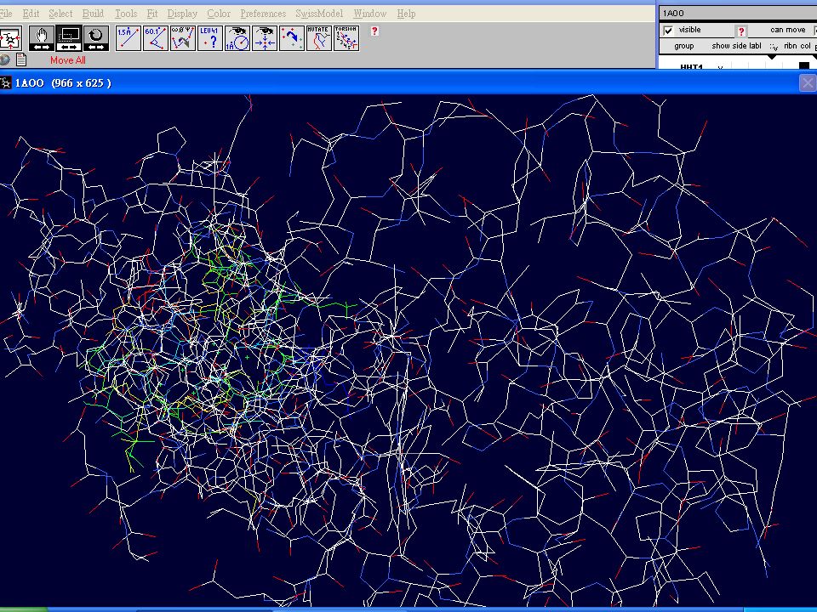Open the Color menu
Screen dimensions: 817x612
click(x=219, y=14)
